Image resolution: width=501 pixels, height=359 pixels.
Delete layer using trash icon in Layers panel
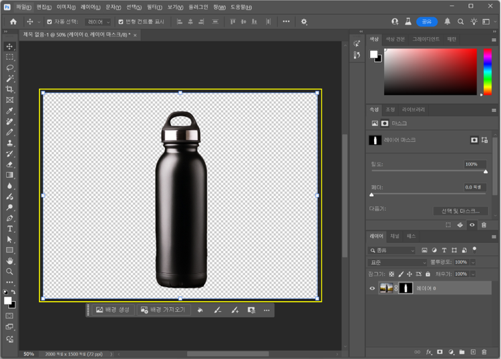[x=484, y=352]
